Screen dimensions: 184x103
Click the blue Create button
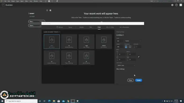tap(139, 80)
